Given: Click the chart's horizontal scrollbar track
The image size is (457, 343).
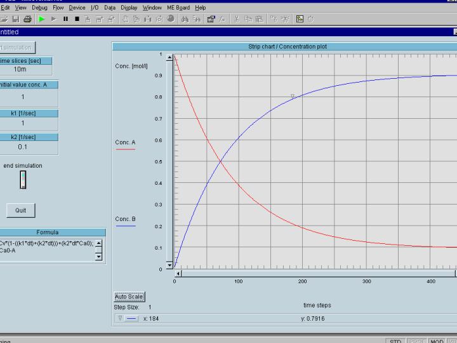Looking at the screenshot, I should click(317, 274).
